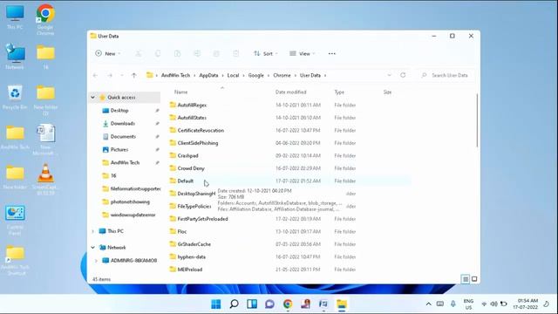This screenshot has width=558, height=314.
Task: Click the Delete trash icon in toolbar
Action: [x=236, y=53]
